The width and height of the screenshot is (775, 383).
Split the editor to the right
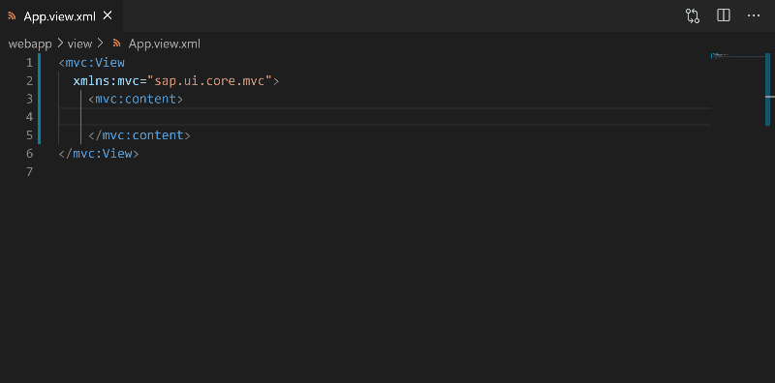[723, 15]
